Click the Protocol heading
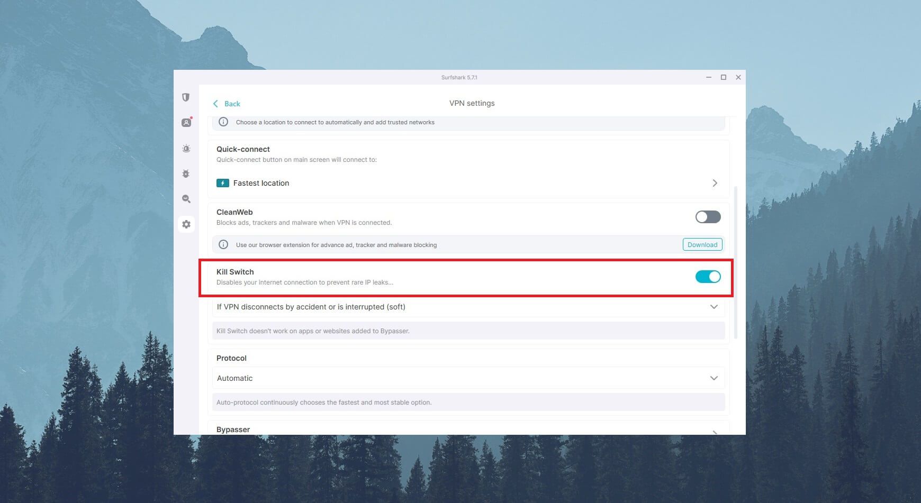Screen dimensions: 921x503 [x=231, y=358]
